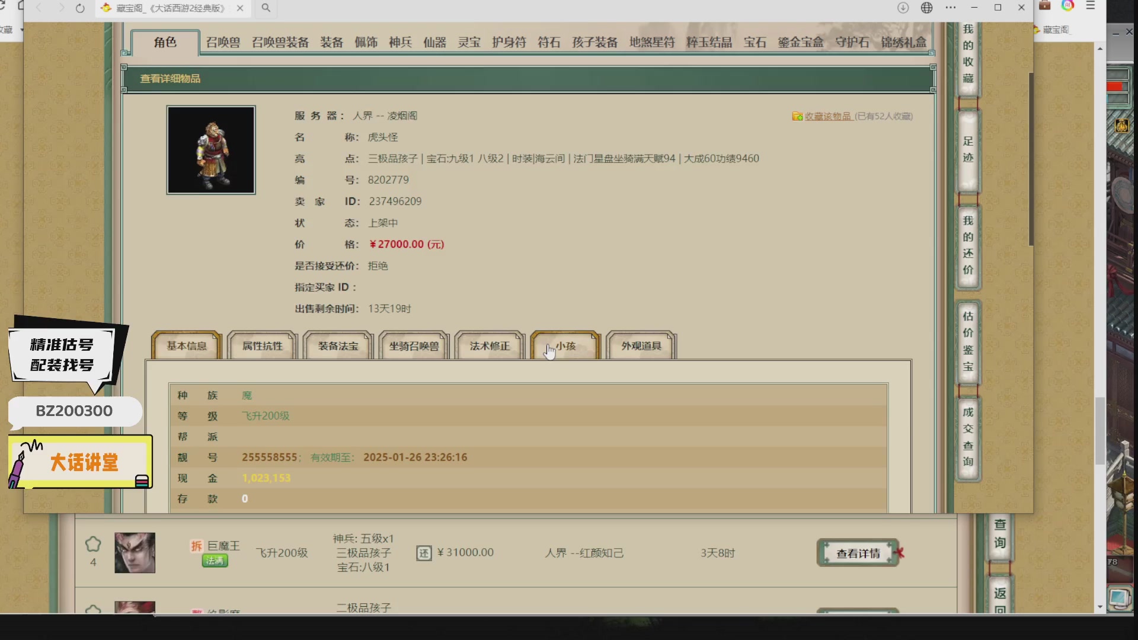Open the browser downloads icon
Screen dimensions: 1138x640
point(903,8)
